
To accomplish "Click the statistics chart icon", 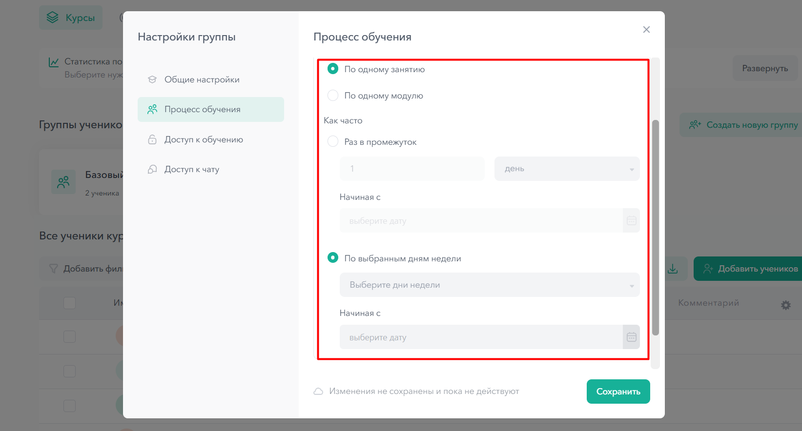I will click(54, 62).
